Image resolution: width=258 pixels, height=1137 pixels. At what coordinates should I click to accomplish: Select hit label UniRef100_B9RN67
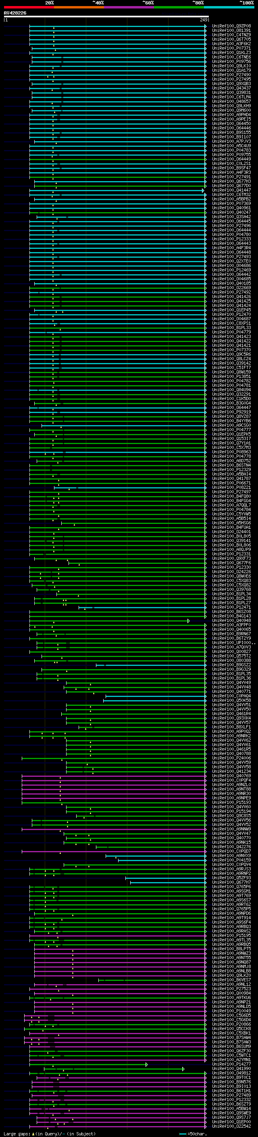click(x=231, y=634)
